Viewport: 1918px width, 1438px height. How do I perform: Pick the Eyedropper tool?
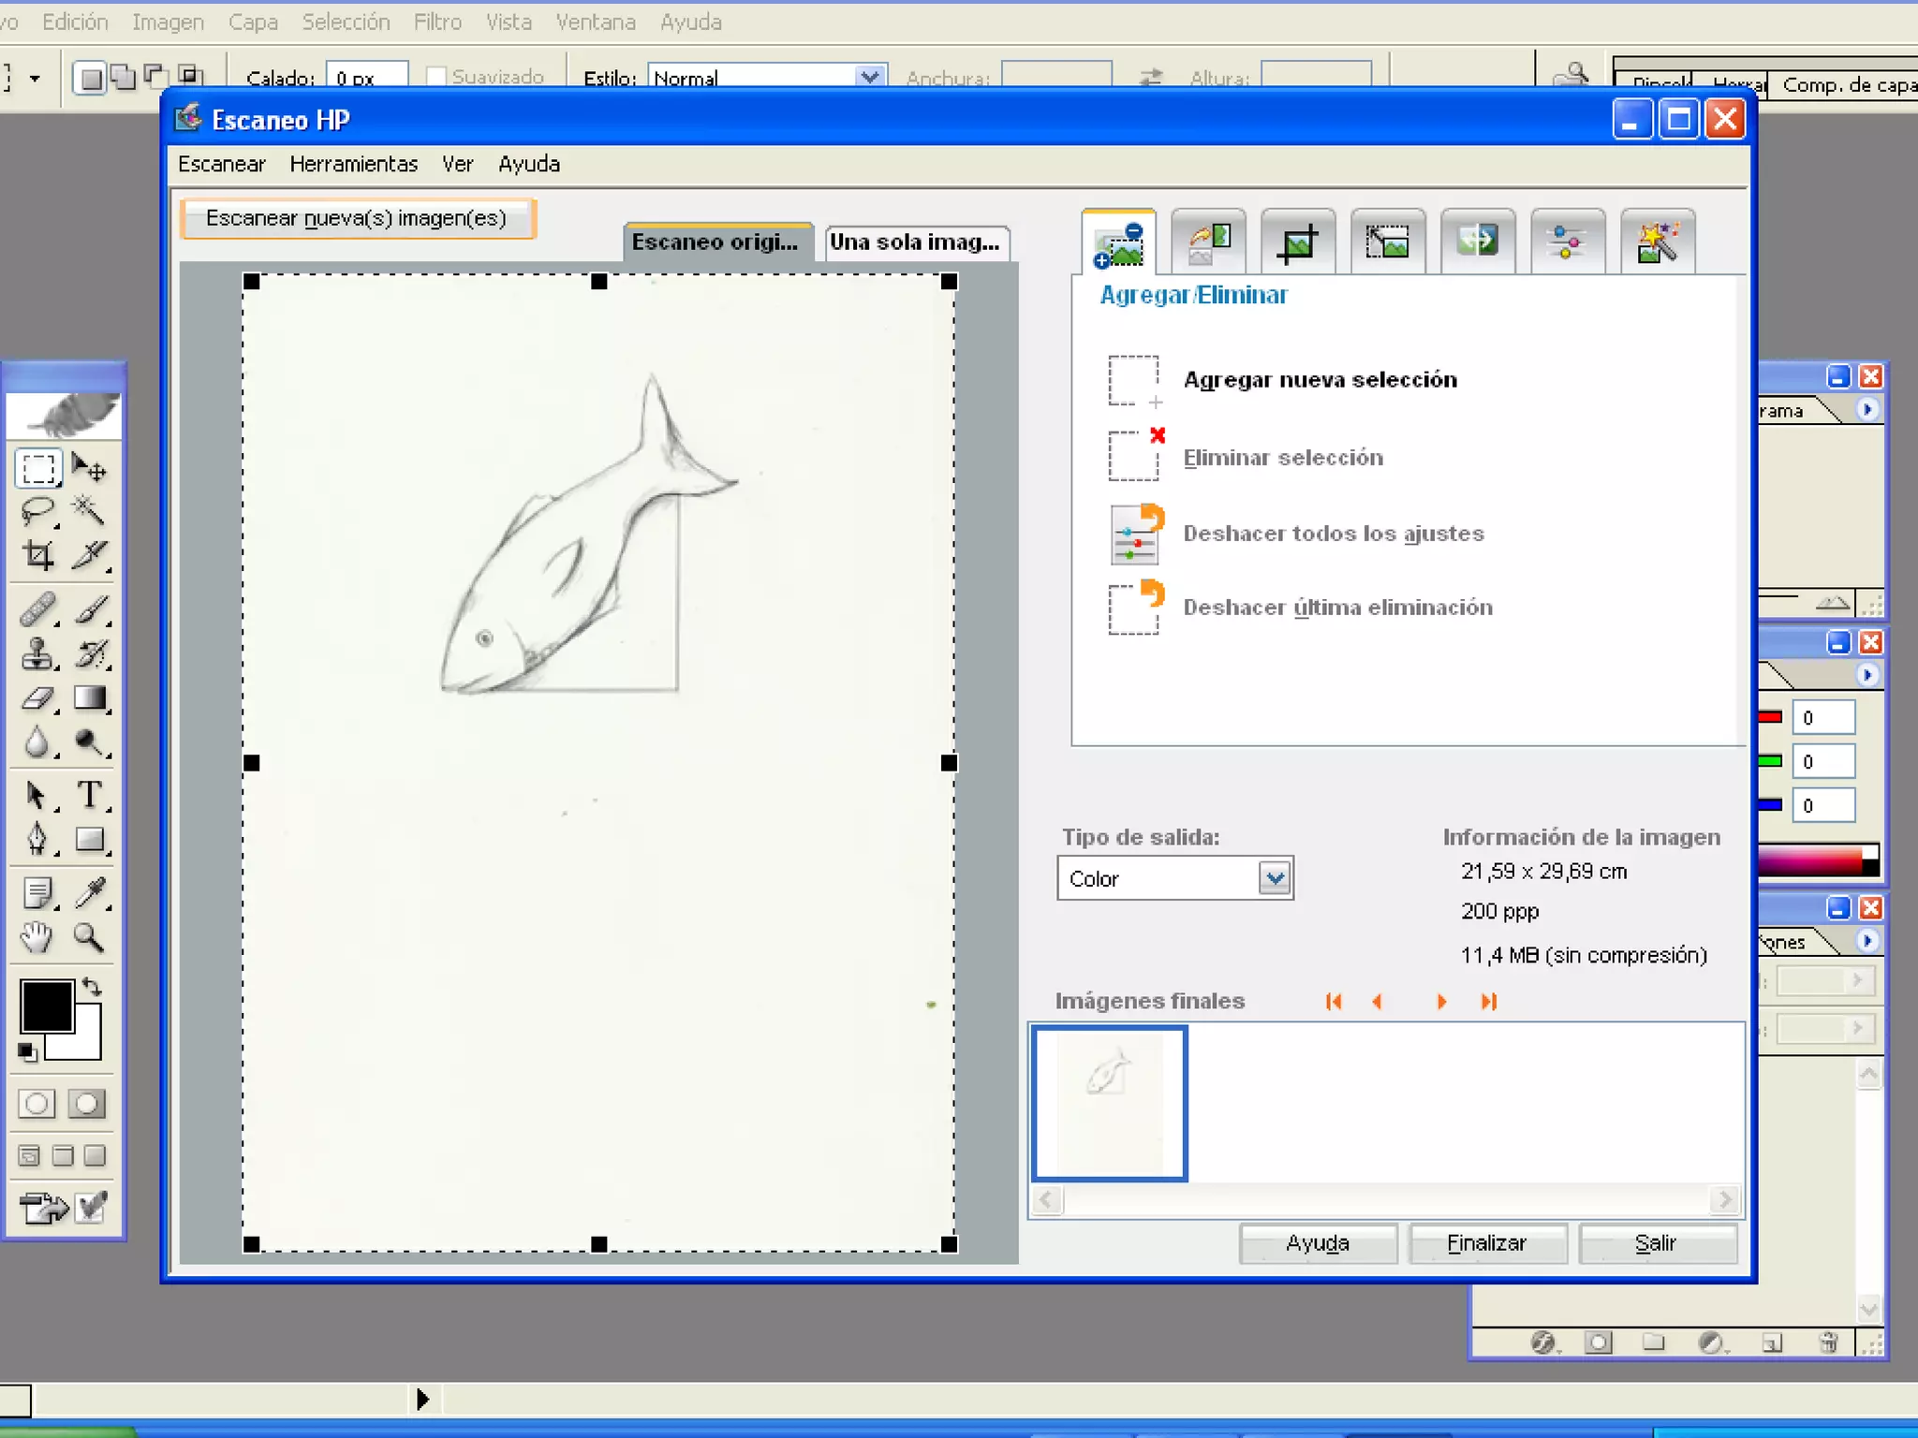(x=90, y=892)
